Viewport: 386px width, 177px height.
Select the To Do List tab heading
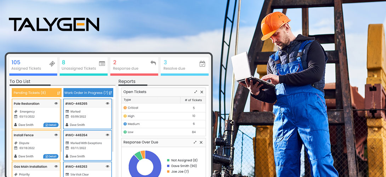click(x=20, y=81)
